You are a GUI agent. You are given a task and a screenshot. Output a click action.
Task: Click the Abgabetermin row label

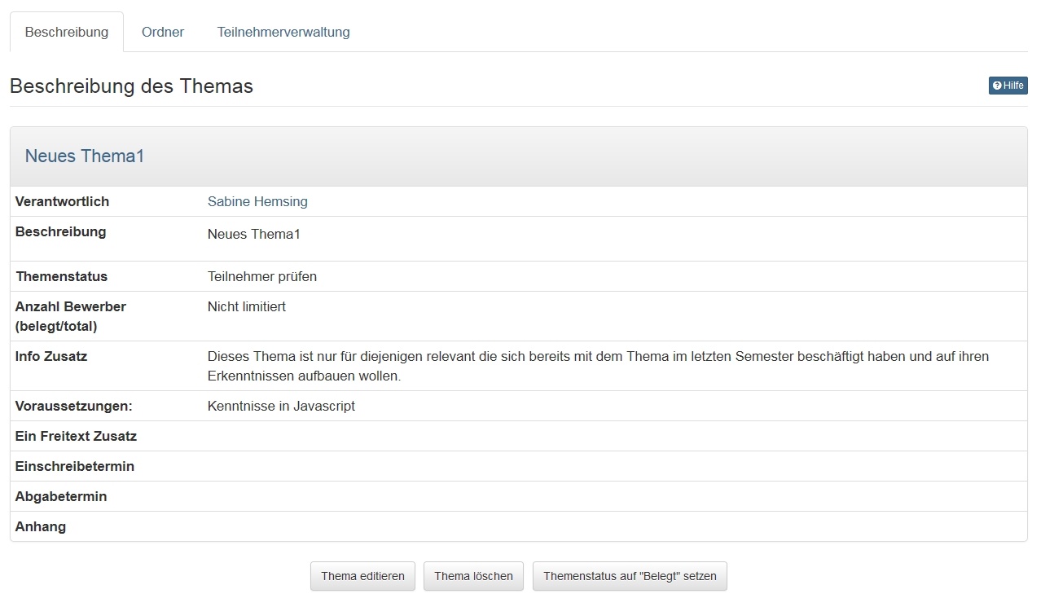click(x=61, y=496)
